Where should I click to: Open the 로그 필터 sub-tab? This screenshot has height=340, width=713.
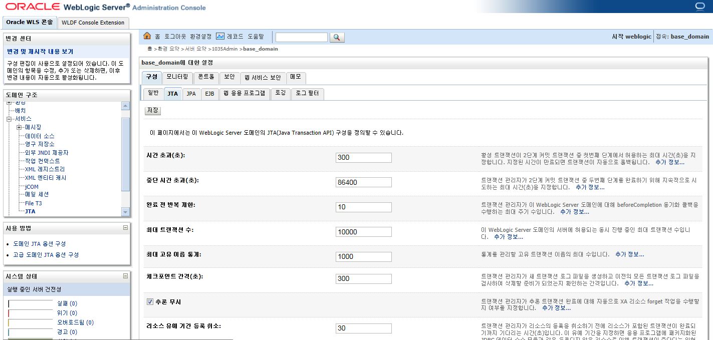[x=308, y=94]
